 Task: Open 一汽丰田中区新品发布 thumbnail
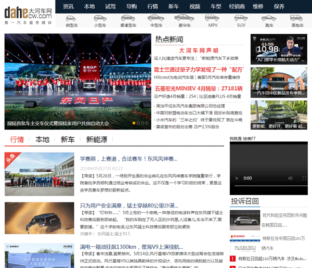point(279,82)
